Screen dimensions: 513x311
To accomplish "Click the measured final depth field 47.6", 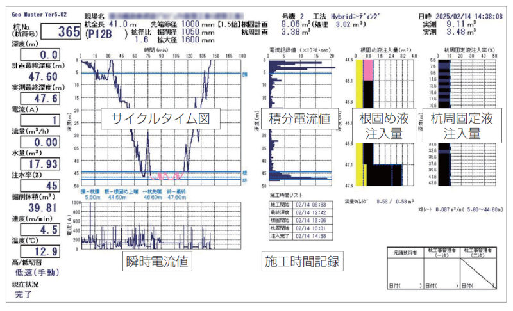I will point(38,99).
